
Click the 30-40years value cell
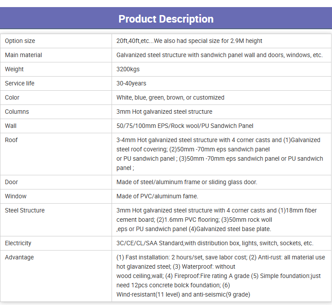221,84
